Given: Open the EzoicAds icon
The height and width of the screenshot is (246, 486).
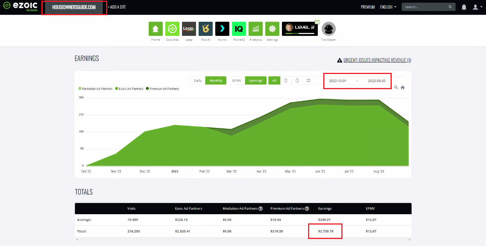Looking at the screenshot, I should [172, 29].
